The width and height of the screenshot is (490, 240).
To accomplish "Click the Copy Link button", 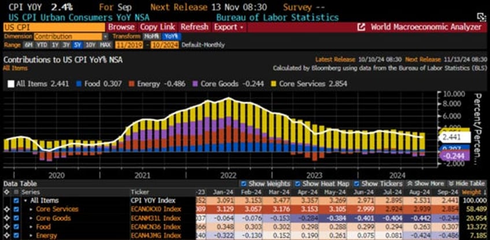I will (158, 27).
